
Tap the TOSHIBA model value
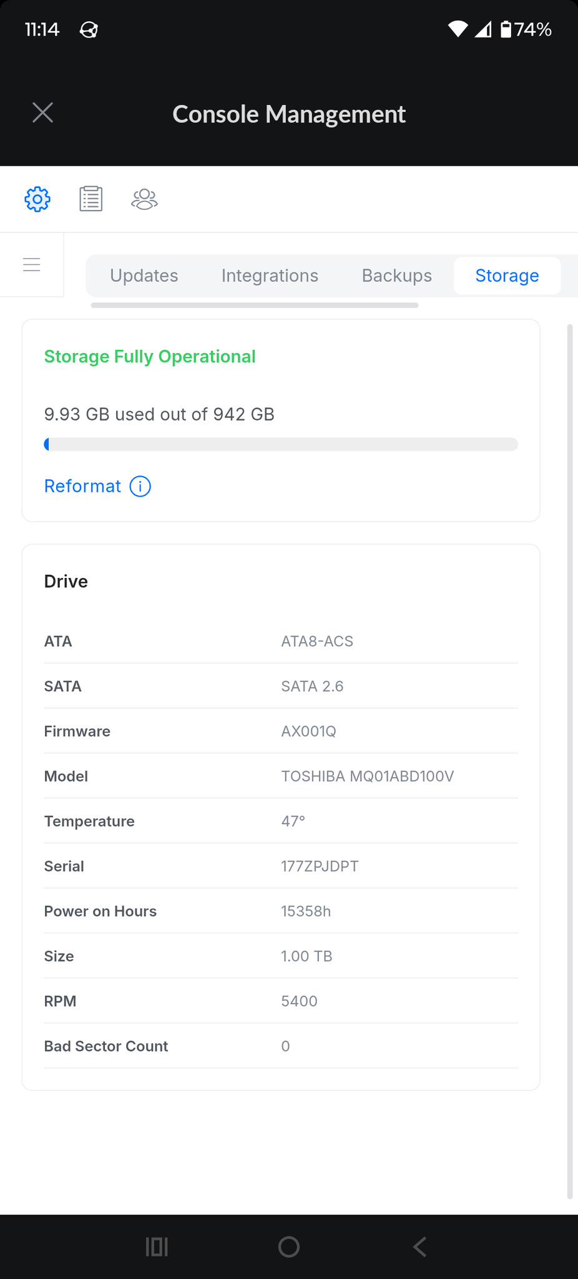(367, 776)
